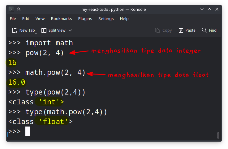228x149 pixels.
Task: Expand the New Tab dropdown arrow
Action: [x=36, y=34]
